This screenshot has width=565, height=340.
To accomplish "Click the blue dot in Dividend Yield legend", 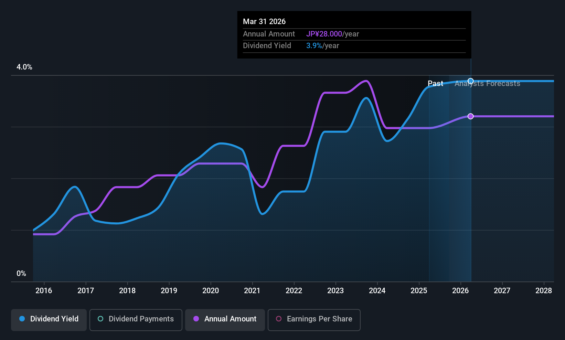I will click(x=22, y=319).
